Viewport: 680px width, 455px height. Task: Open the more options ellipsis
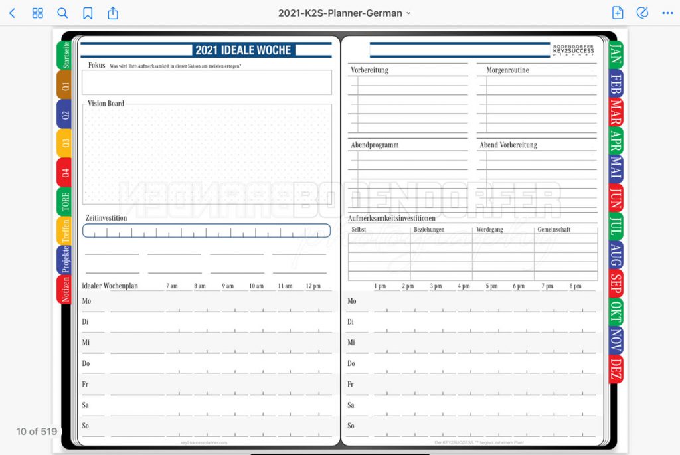click(667, 13)
